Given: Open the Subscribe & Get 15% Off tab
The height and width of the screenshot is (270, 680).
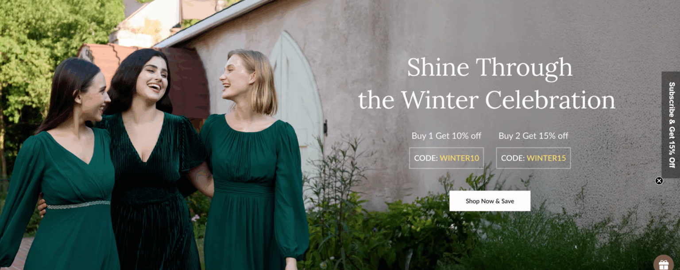Looking at the screenshot, I should pyautogui.click(x=671, y=125).
